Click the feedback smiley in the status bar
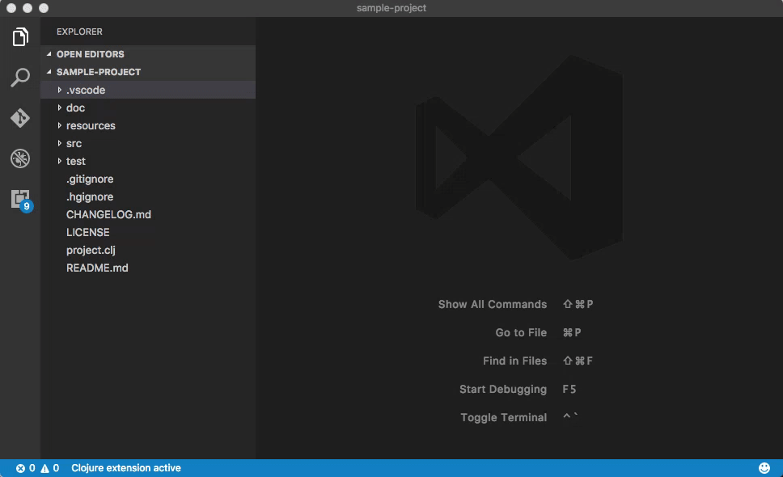 (x=764, y=468)
